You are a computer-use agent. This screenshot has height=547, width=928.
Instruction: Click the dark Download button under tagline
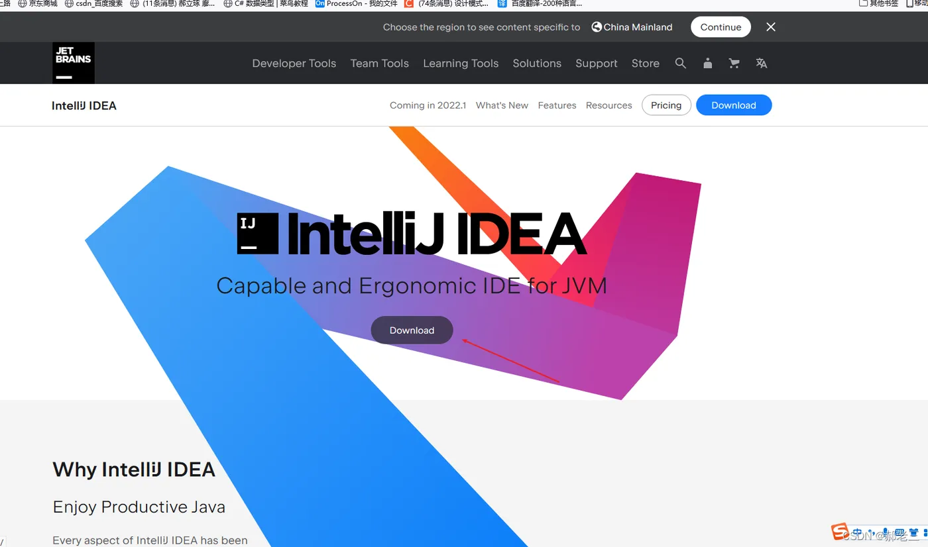tap(412, 330)
